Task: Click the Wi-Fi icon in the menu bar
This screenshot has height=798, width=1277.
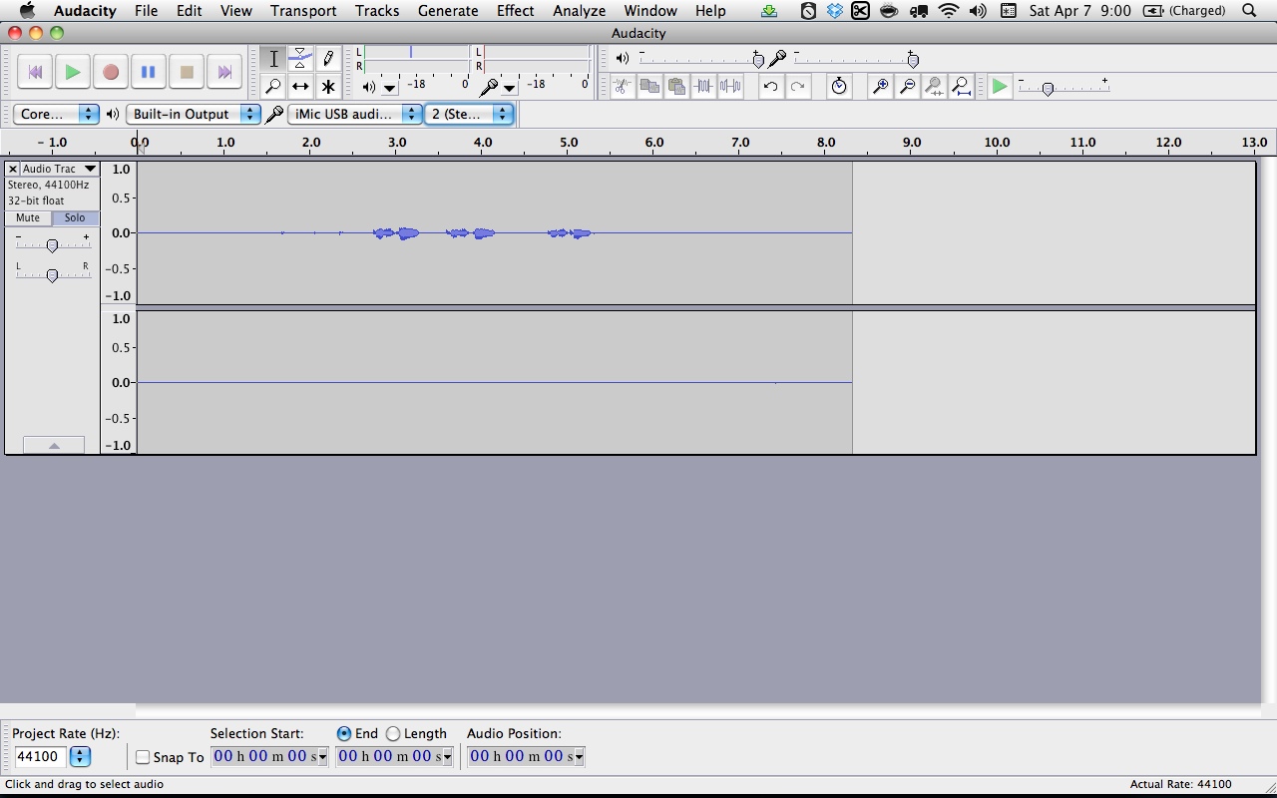Action: tap(949, 11)
